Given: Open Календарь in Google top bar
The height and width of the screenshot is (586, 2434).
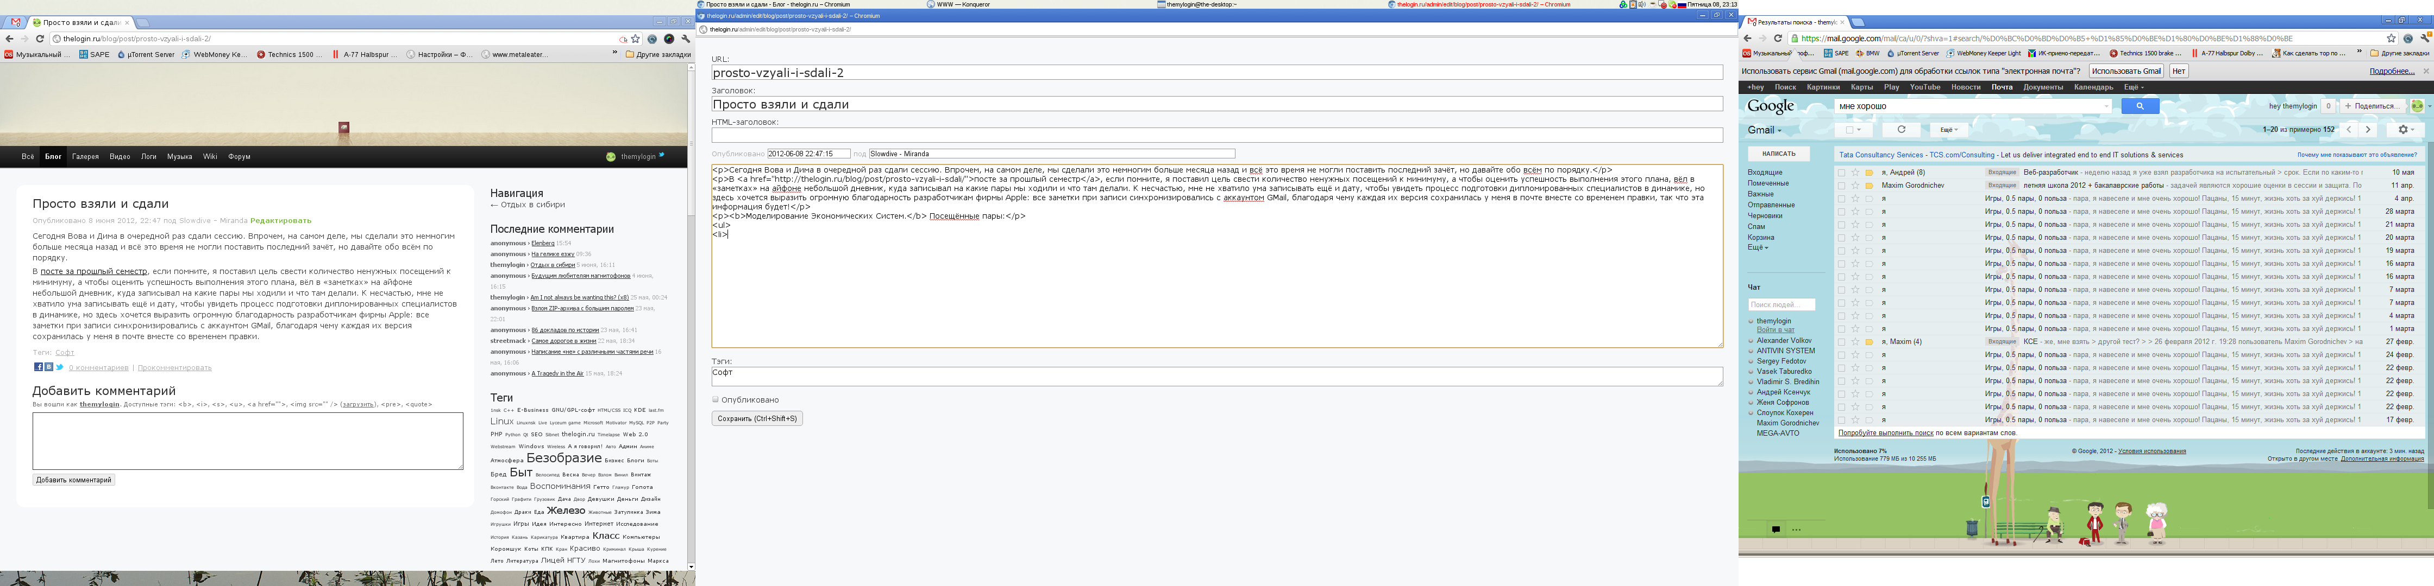Looking at the screenshot, I should [2093, 87].
